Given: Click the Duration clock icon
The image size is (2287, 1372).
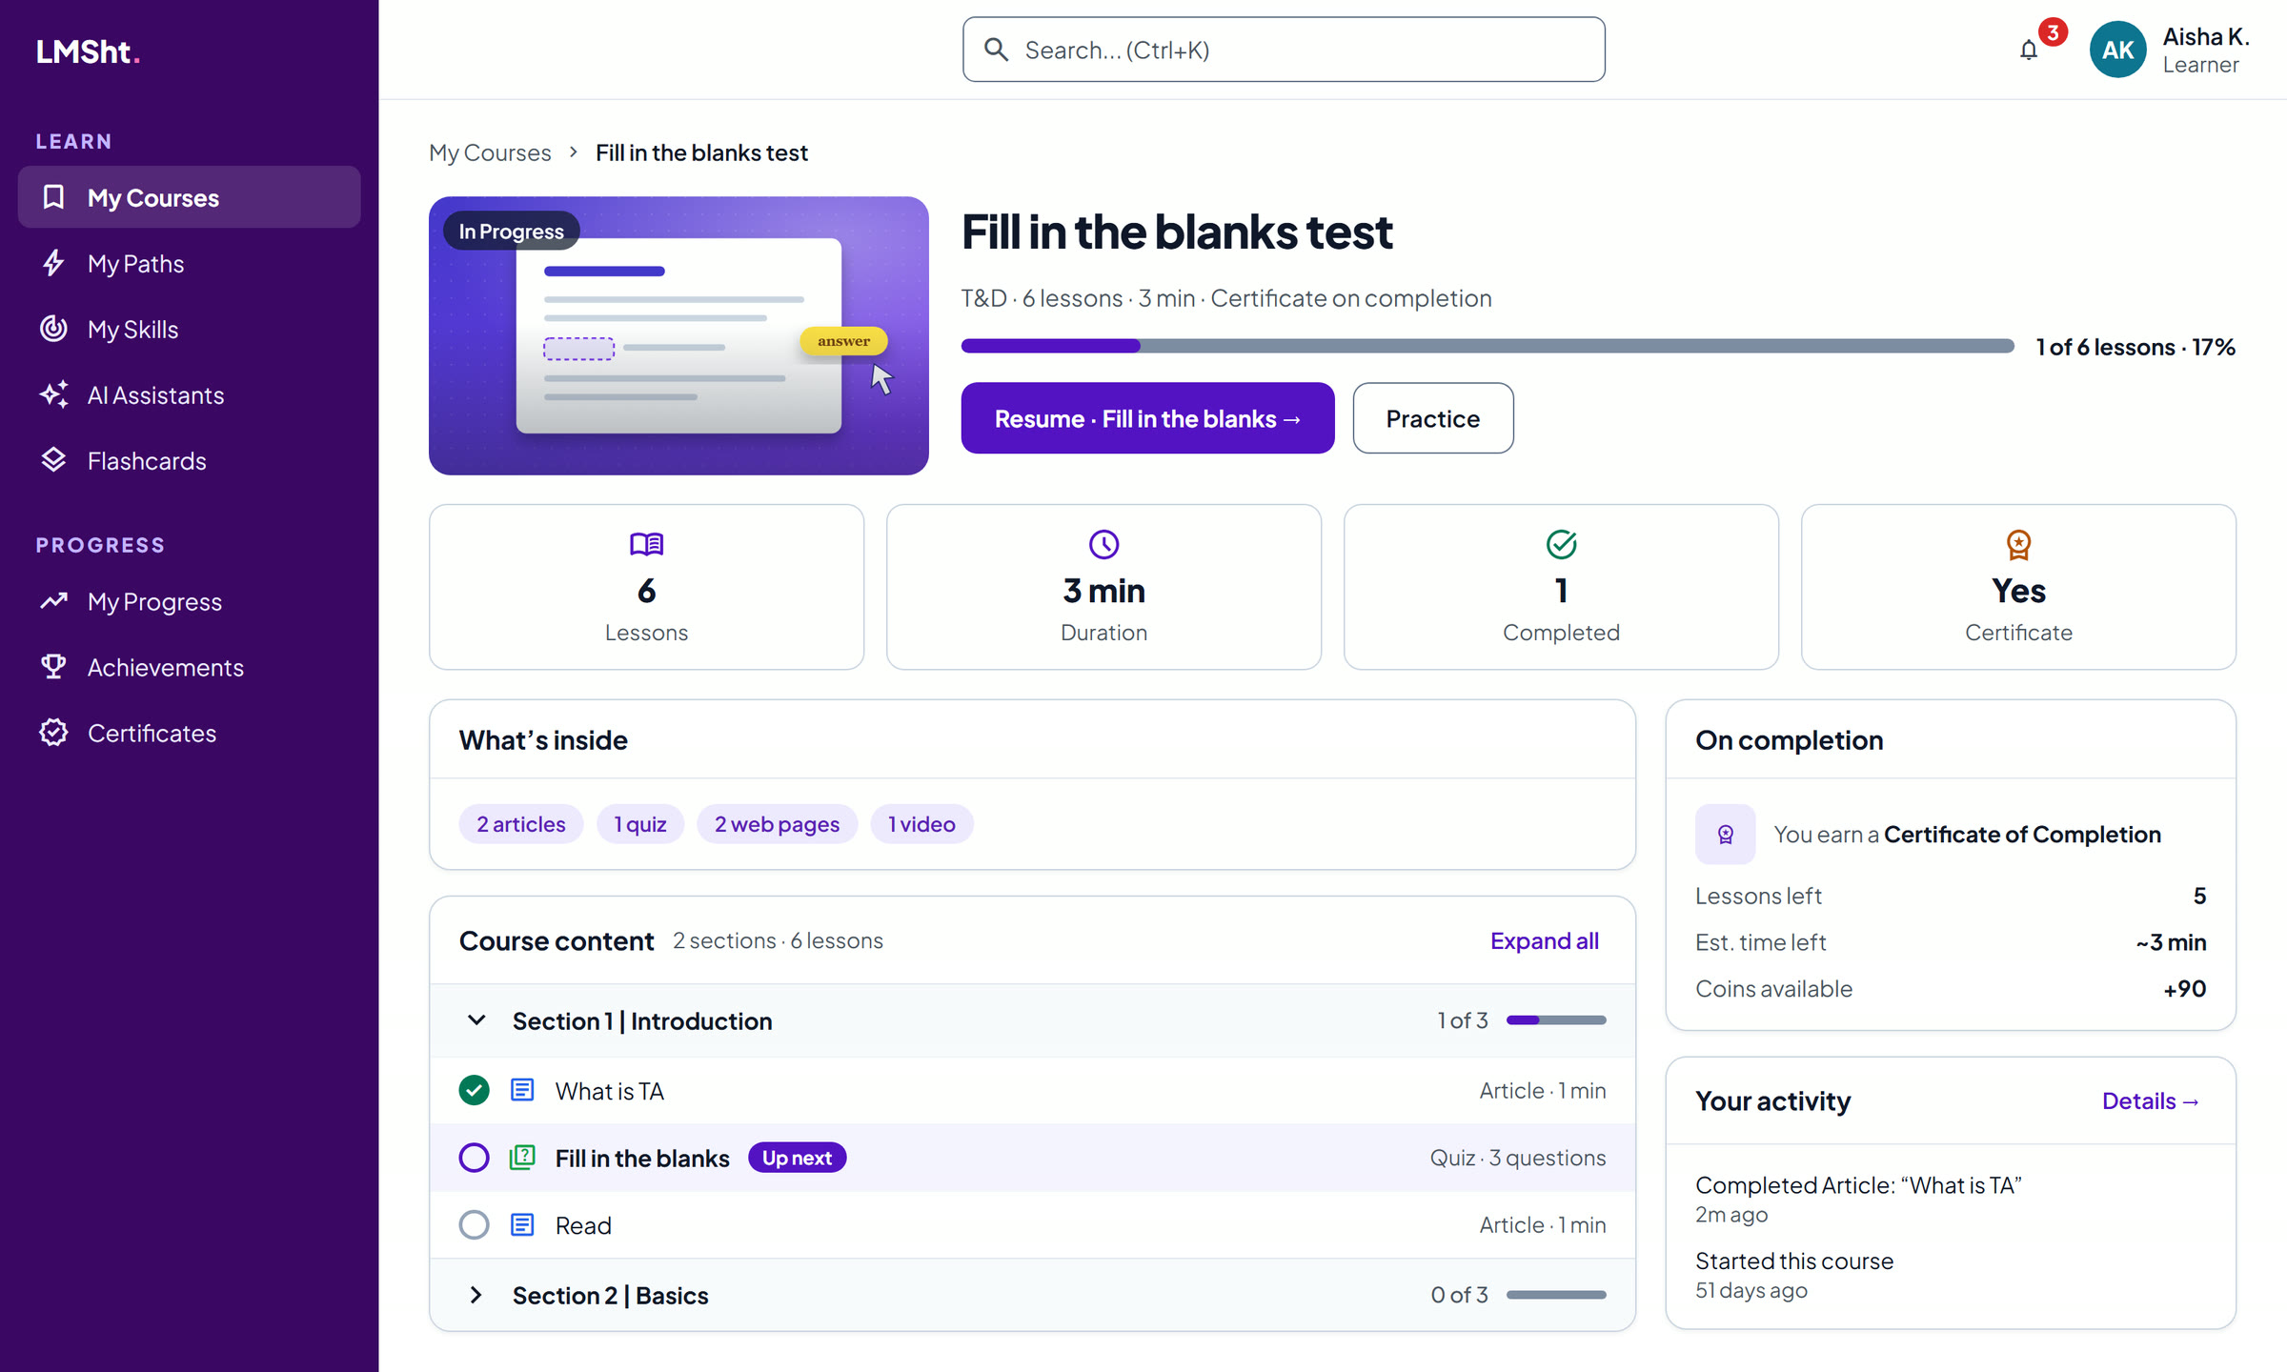Looking at the screenshot, I should (x=1103, y=544).
